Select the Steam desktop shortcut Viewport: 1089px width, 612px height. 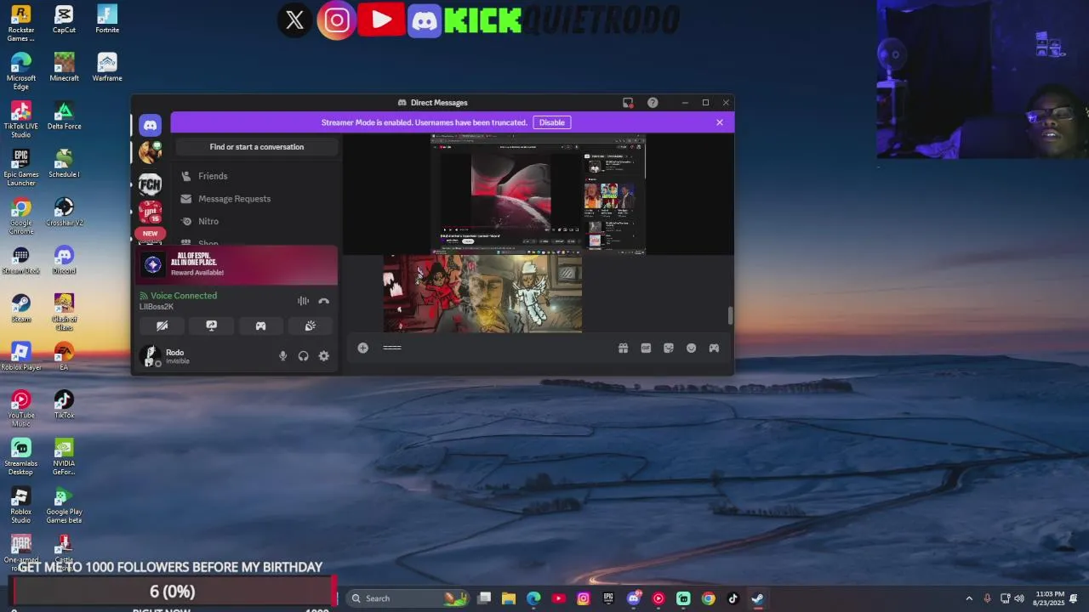coord(20,309)
